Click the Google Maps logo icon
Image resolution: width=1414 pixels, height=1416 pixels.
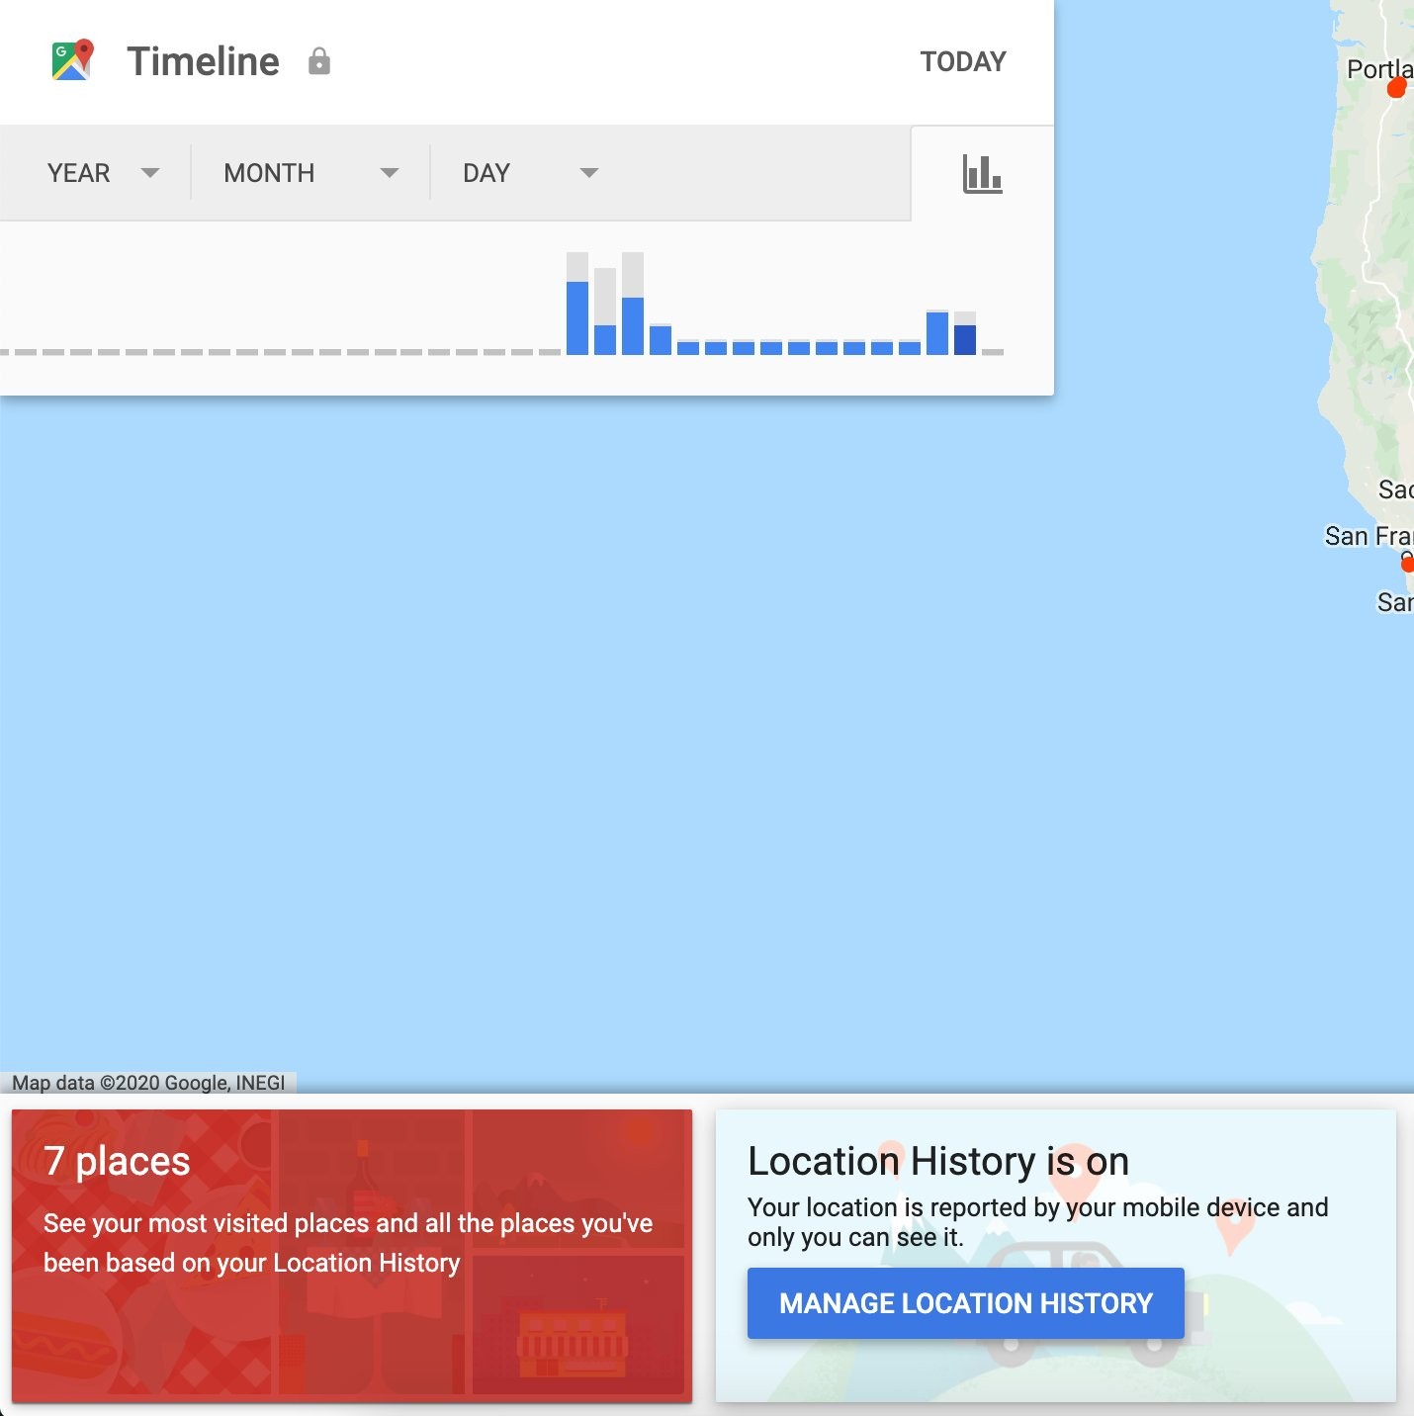(x=72, y=60)
